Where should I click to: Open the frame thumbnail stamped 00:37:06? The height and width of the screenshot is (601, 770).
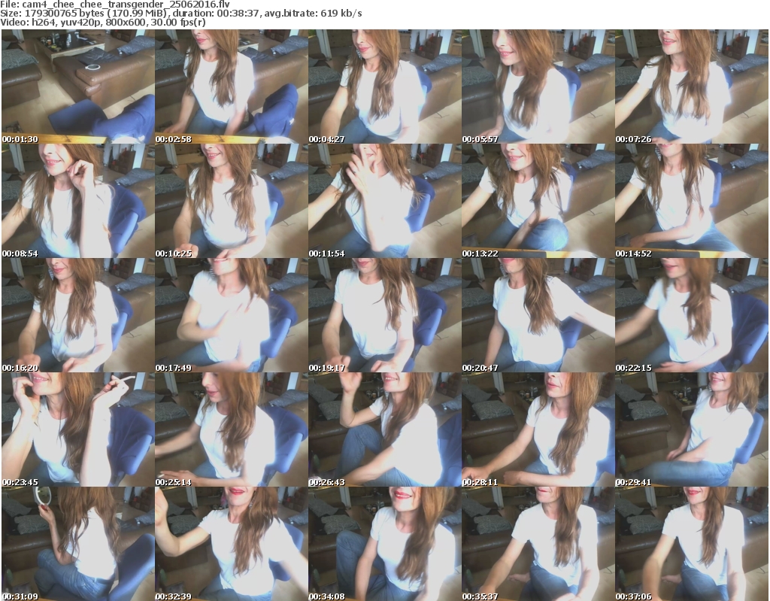(x=692, y=544)
